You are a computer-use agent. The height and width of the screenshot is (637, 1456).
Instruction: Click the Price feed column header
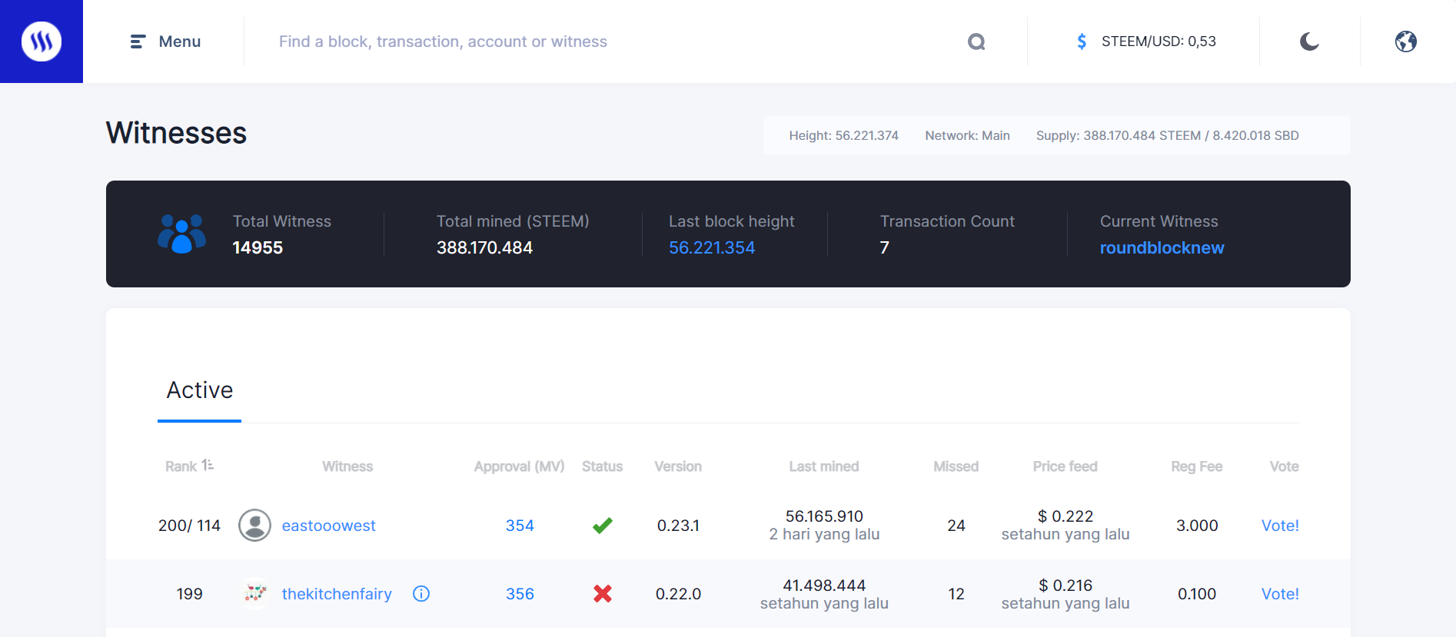[1065, 466]
